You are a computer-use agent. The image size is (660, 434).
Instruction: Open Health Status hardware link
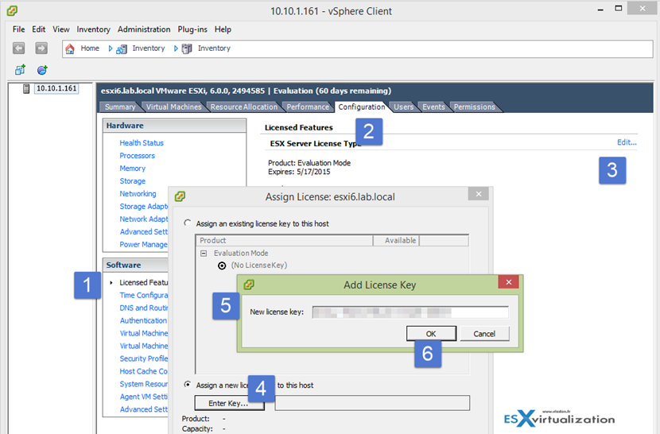[142, 143]
